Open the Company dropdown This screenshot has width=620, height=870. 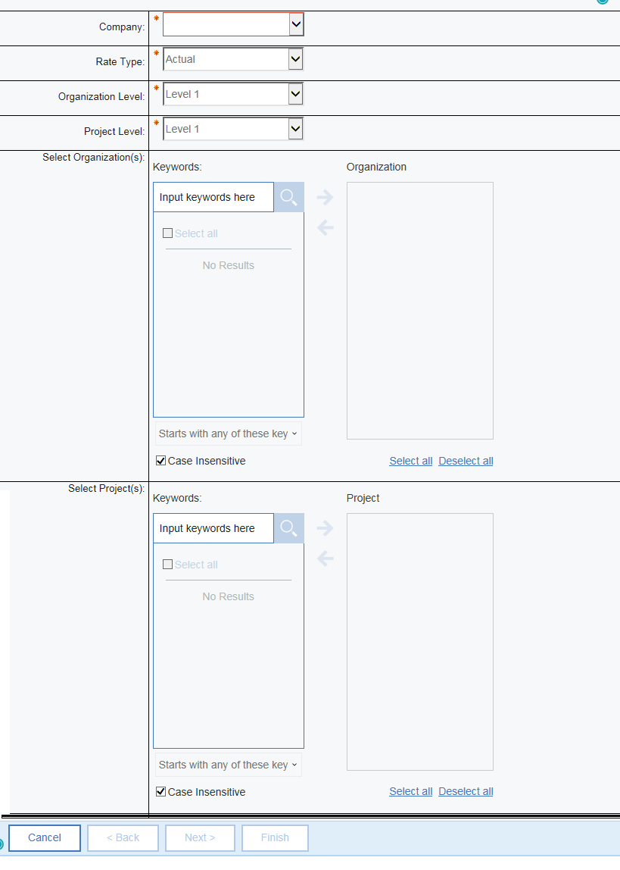(295, 25)
